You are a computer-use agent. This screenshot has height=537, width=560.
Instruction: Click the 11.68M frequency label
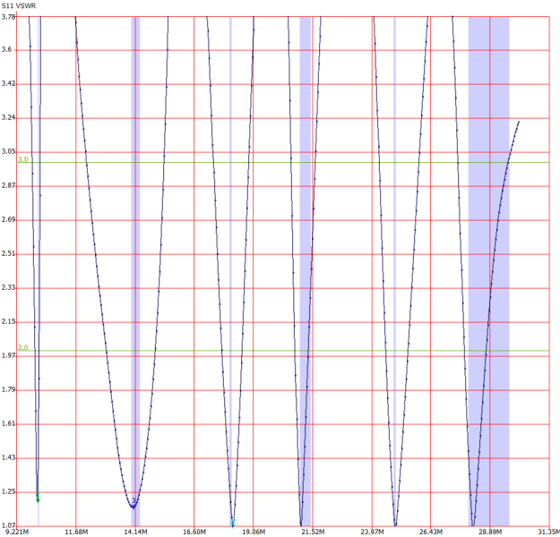point(76,532)
